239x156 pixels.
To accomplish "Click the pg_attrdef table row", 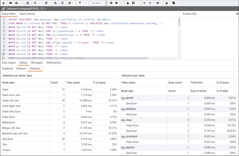I will [x=178, y=98].
